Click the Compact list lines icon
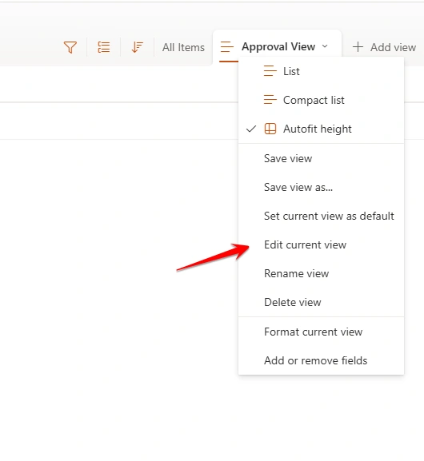This screenshot has width=424, height=461. coord(270,100)
